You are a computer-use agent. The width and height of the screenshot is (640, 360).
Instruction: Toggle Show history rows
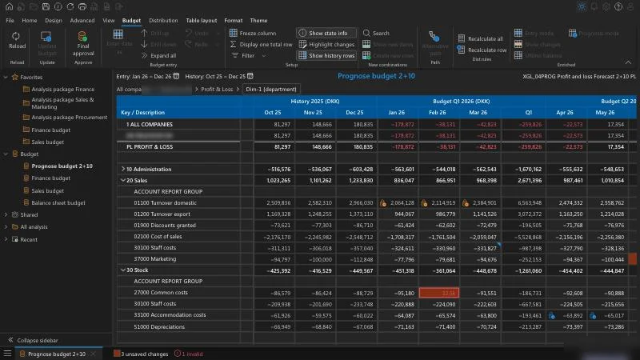(326, 55)
